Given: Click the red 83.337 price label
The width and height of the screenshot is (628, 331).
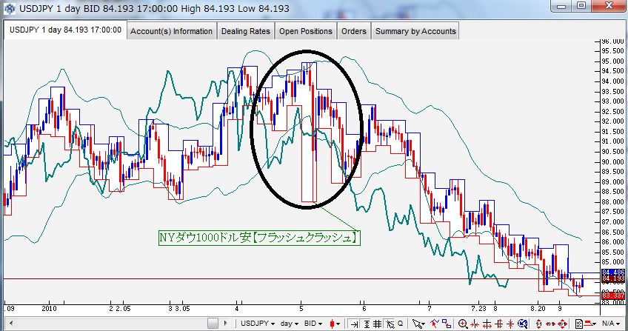Looking at the screenshot, I should (x=613, y=295).
